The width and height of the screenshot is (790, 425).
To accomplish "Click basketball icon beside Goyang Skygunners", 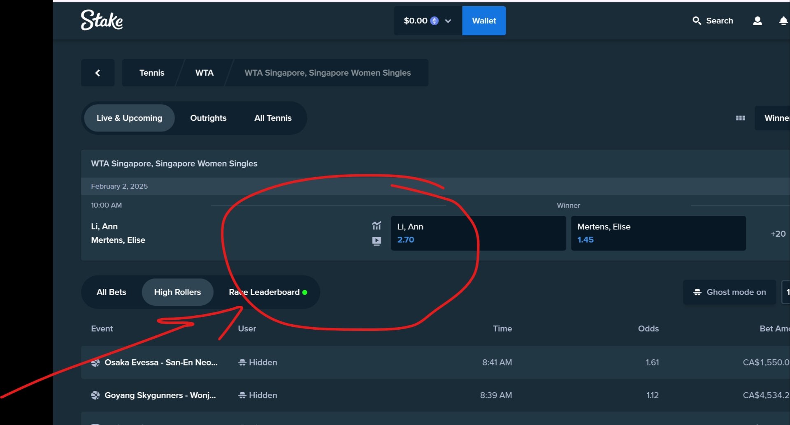I will (95, 395).
